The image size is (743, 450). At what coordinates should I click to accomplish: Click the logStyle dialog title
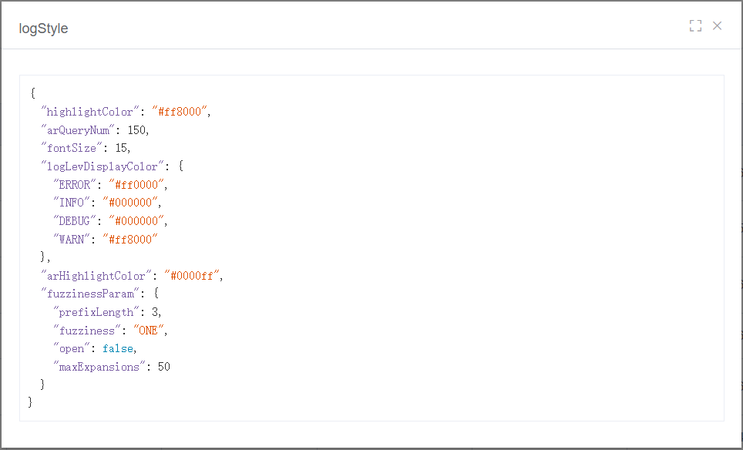[43, 29]
